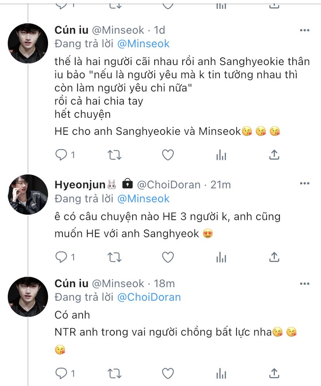Open @ChoiDoran mention in reply header

click(149, 297)
